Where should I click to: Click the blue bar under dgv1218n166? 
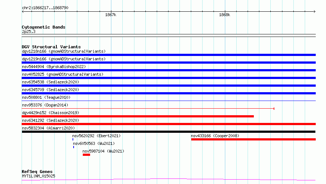168,55
